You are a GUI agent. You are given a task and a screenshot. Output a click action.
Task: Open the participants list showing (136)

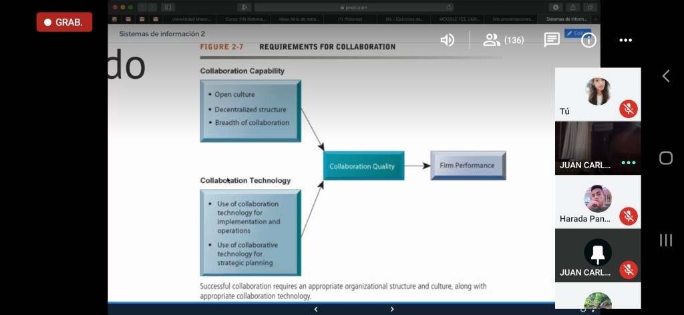(504, 40)
